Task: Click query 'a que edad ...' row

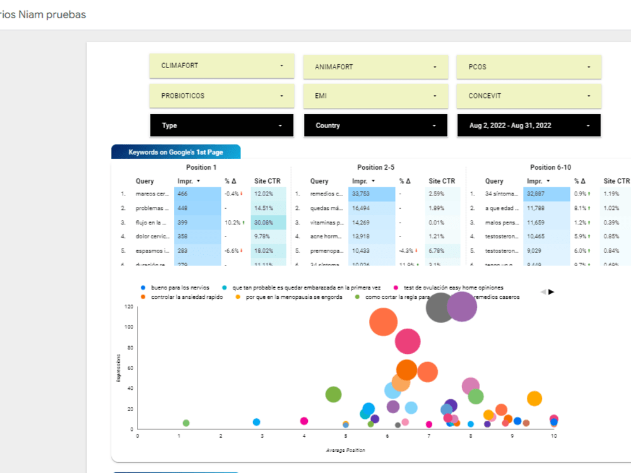Action: (502, 208)
